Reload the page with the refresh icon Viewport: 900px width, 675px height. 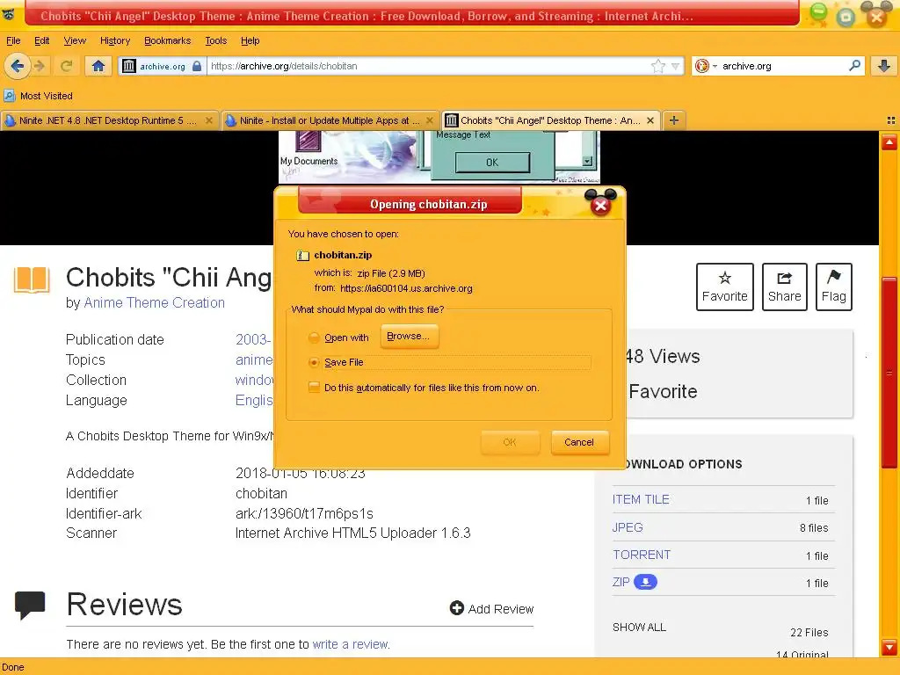67,66
